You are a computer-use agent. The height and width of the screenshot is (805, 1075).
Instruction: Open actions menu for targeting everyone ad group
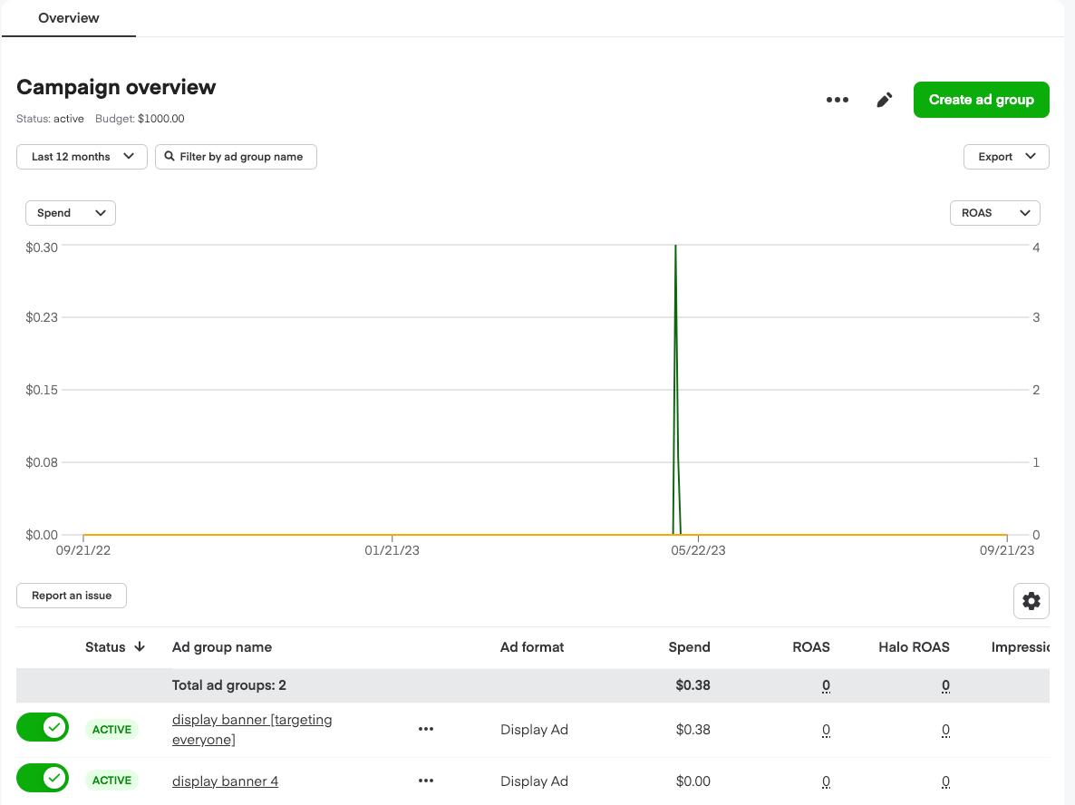[x=425, y=729]
